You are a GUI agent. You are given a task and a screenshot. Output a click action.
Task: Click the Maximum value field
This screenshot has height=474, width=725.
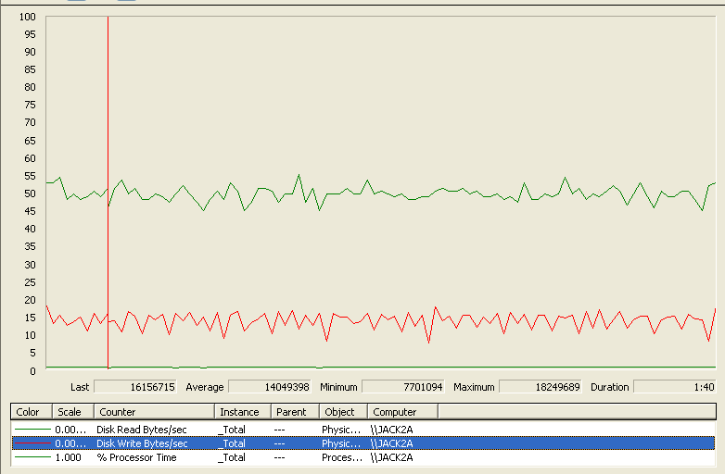[541, 387]
